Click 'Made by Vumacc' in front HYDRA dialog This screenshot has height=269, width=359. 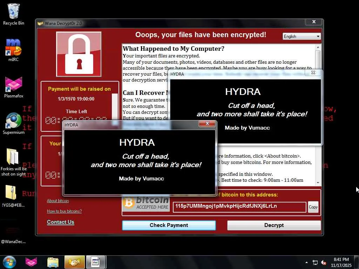click(142, 179)
